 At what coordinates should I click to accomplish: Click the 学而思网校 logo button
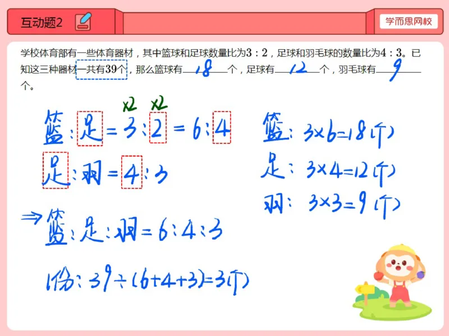tap(409, 21)
